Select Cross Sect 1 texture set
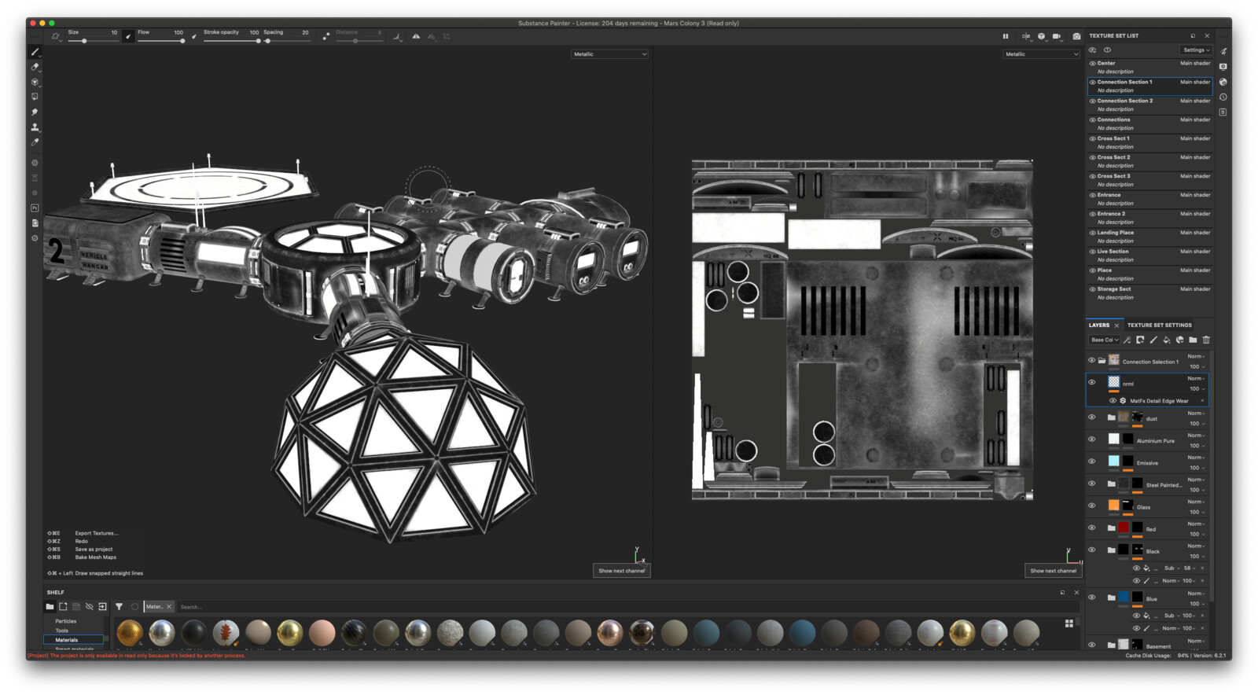The image size is (1258, 695). (1150, 142)
